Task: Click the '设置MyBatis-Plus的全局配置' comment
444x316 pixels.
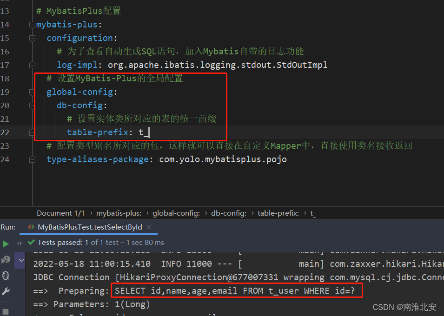Action: (115, 78)
